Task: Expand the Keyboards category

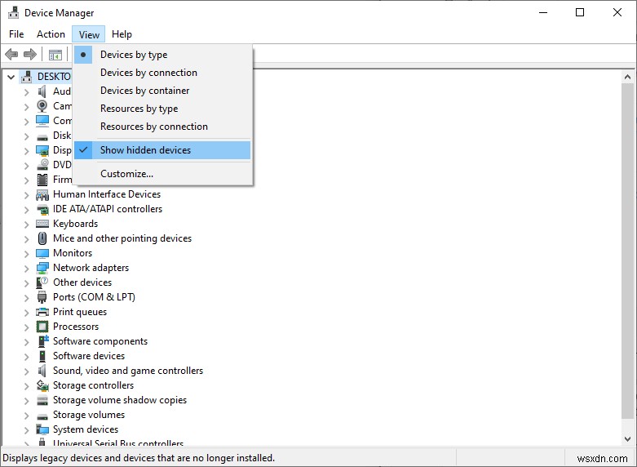Action: (26, 225)
